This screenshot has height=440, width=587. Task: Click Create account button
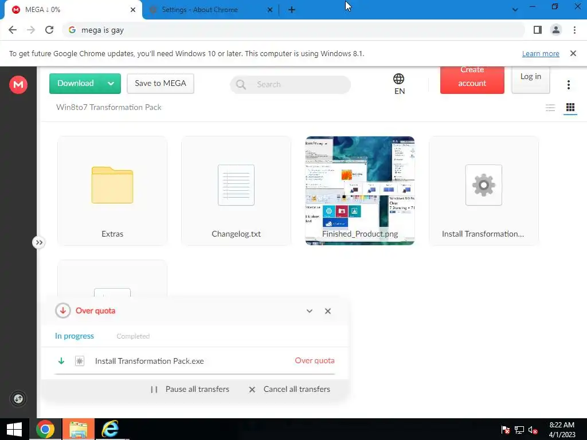(472, 80)
